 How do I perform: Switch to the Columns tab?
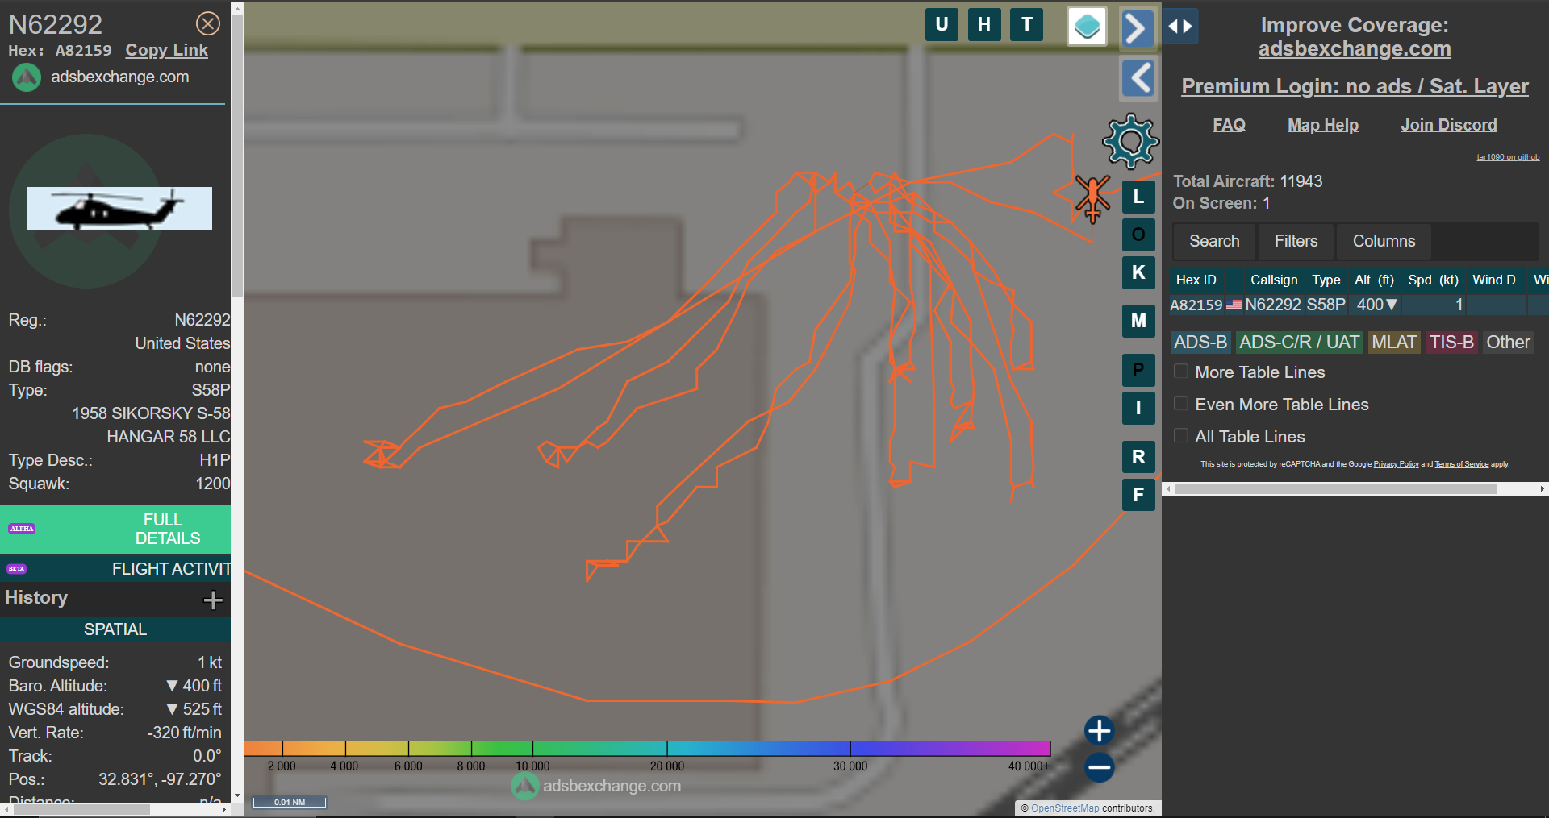pos(1384,241)
